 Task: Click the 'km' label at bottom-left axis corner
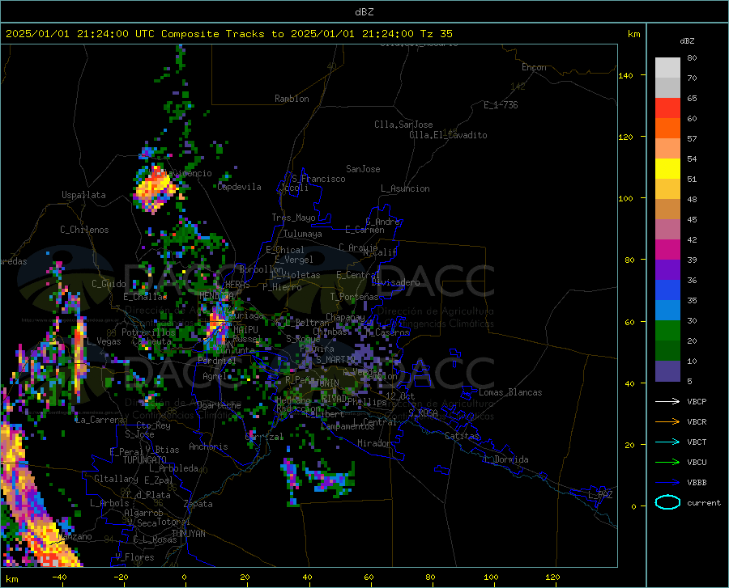(x=11, y=579)
